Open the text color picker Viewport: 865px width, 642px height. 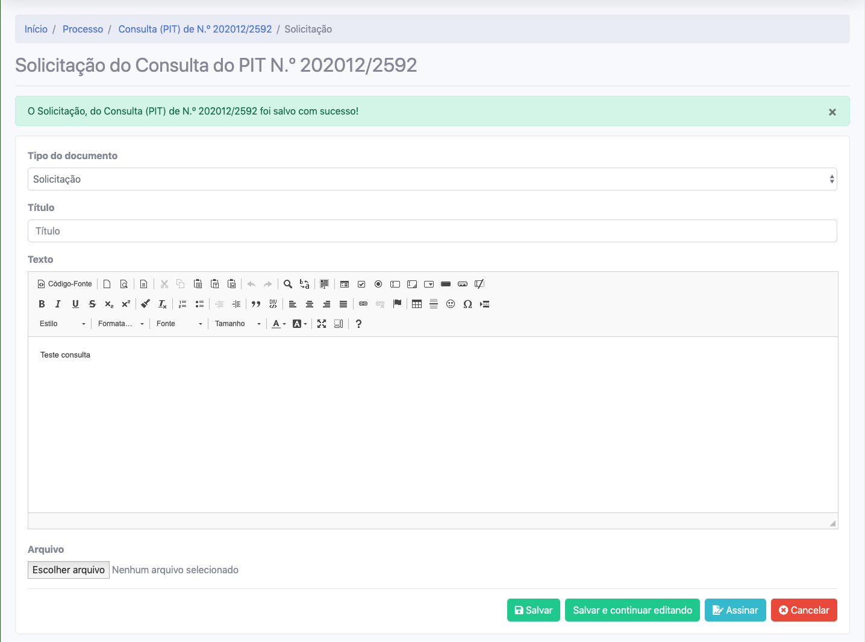tap(278, 324)
